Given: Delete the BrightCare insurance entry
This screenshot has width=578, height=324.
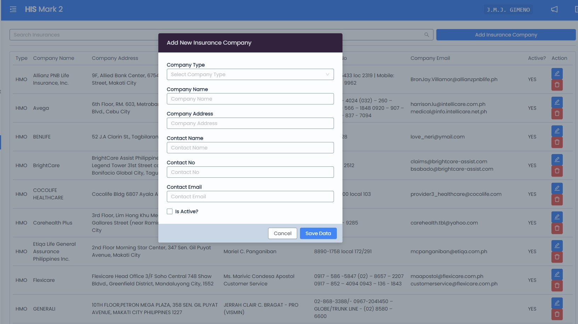Looking at the screenshot, I should pos(557,171).
